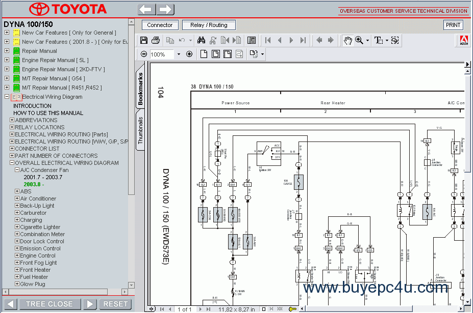Select the snapshot tool
This screenshot has width=473, height=313.
(x=395, y=40)
